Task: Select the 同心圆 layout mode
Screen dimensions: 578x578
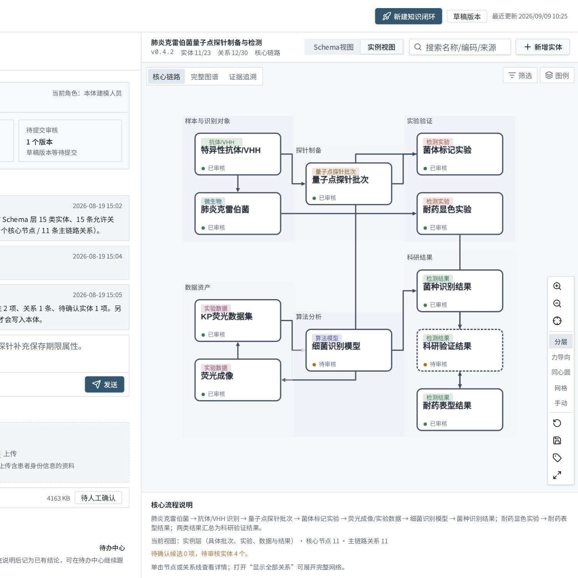Action: (561, 372)
